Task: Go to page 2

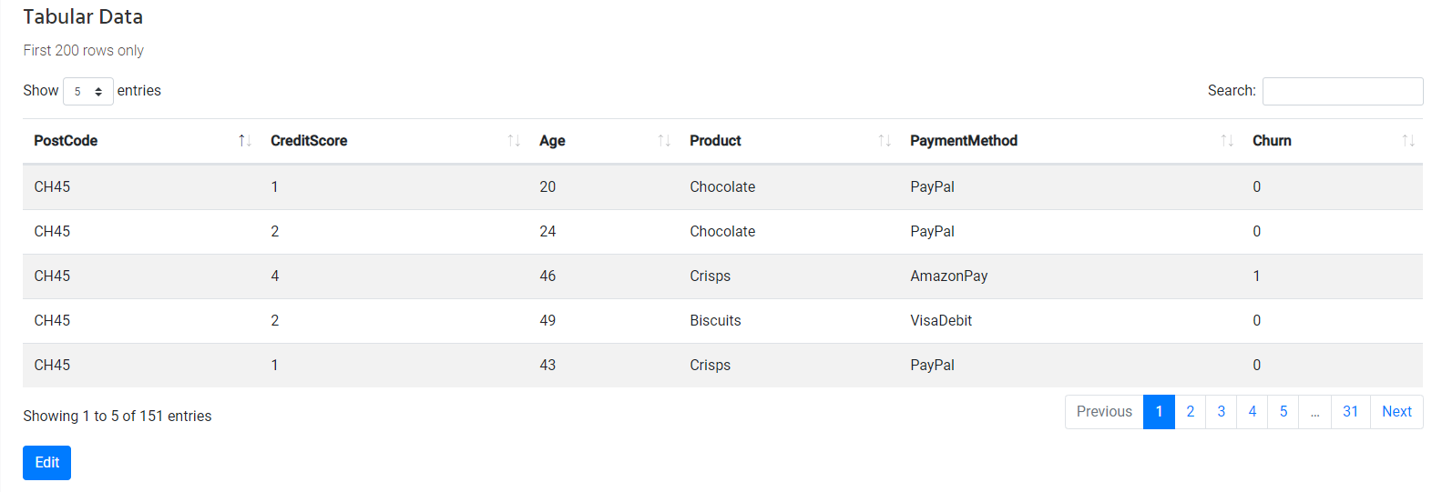Action: (1190, 412)
